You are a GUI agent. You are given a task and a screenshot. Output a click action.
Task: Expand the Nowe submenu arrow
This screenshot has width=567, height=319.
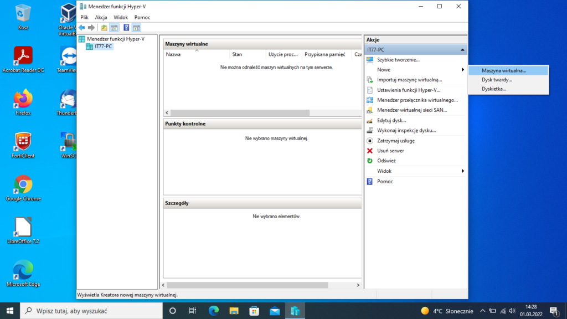[462, 70]
